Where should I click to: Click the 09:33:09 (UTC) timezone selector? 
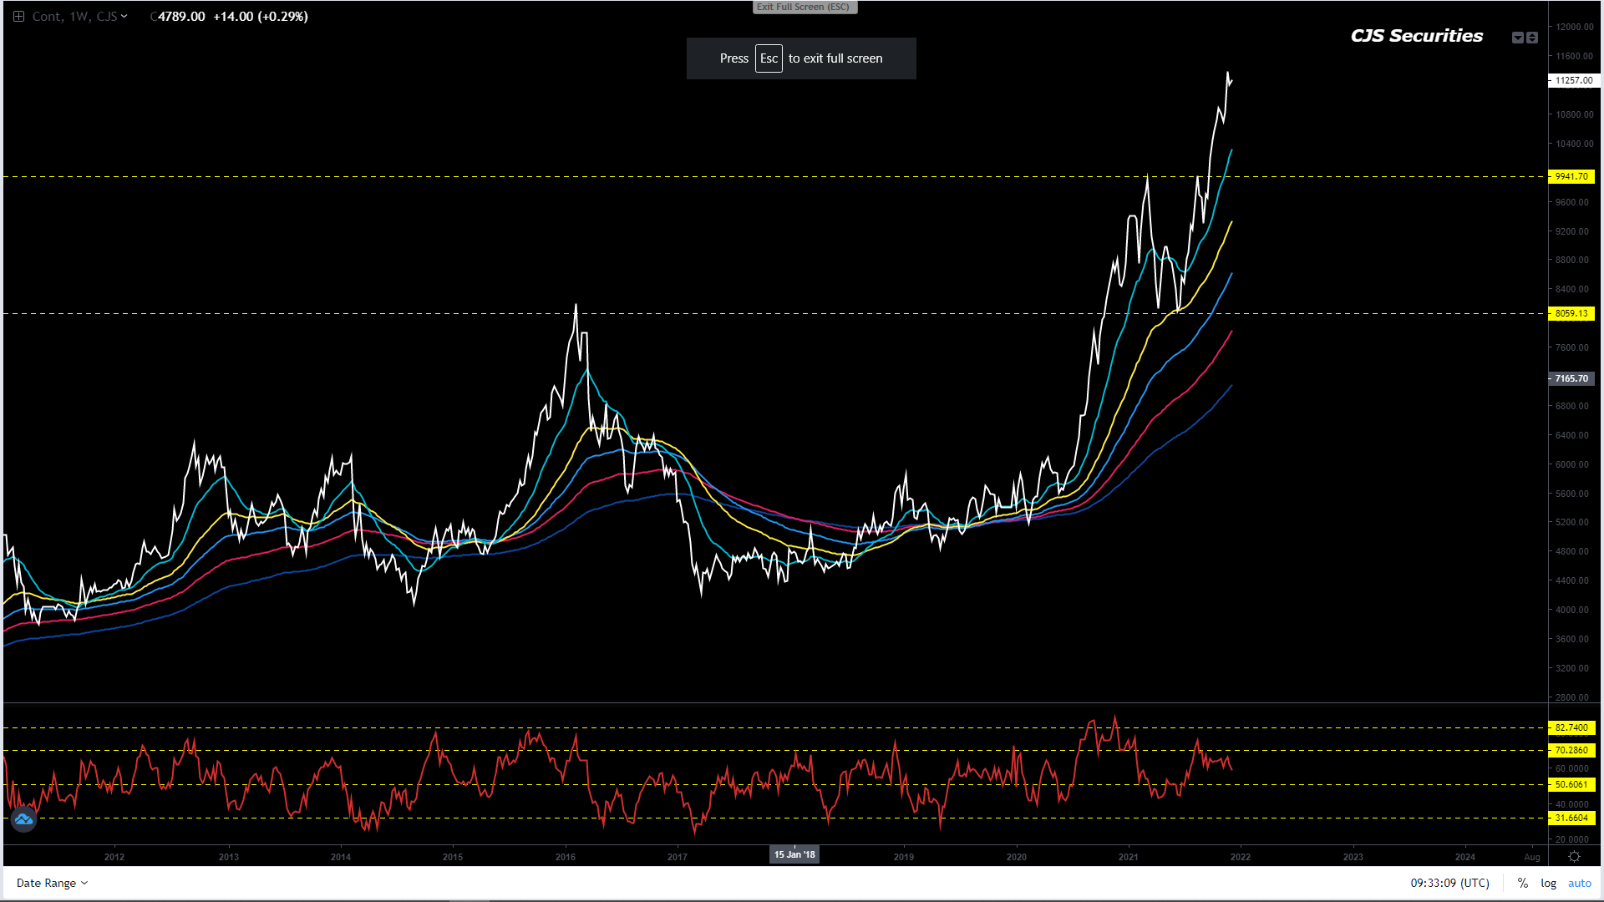tap(1449, 883)
